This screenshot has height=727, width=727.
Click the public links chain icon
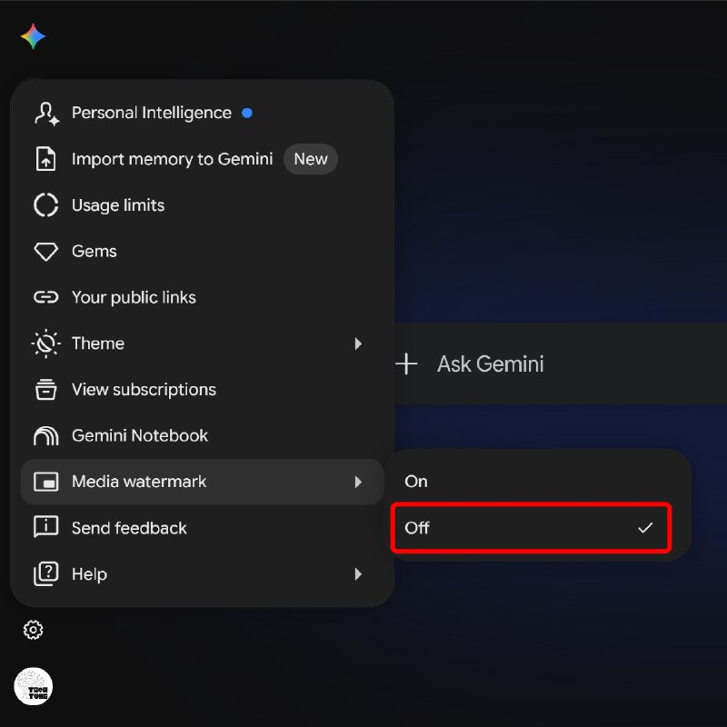pyautogui.click(x=46, y=297)
